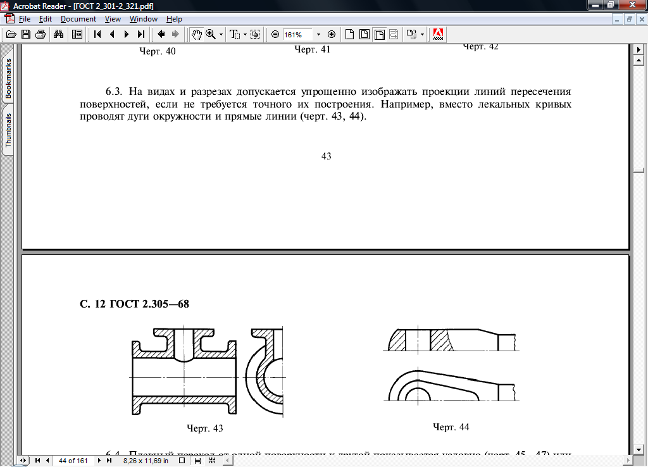Open the Bookmarks side tab

click(8, 78)
